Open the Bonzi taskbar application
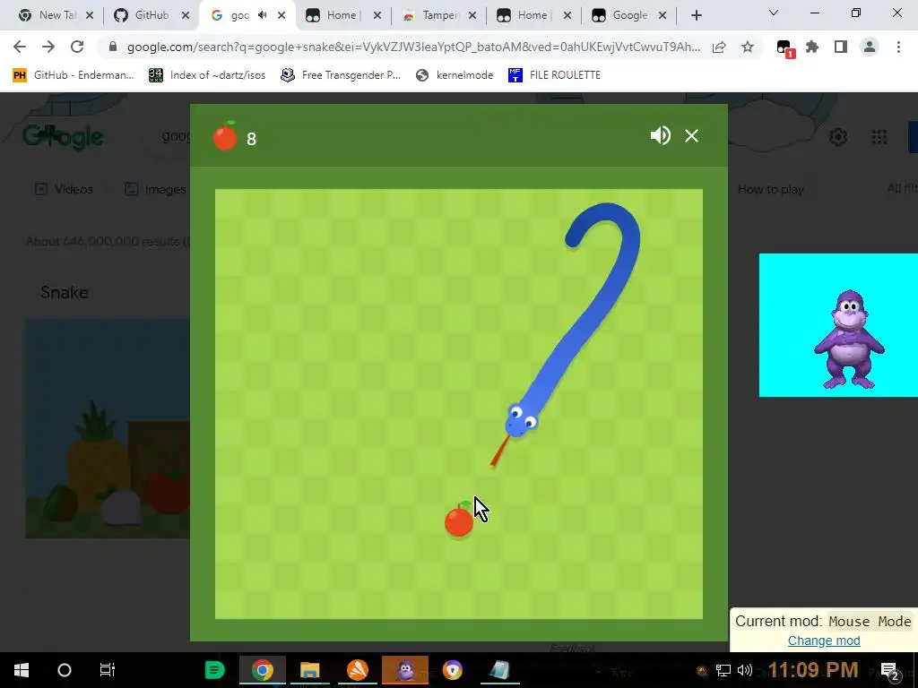Screen dimensions: 918x688 [x=405, y=670]
